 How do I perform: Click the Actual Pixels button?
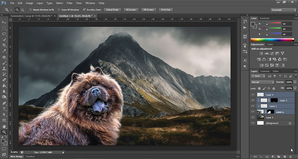pos(112,10)
